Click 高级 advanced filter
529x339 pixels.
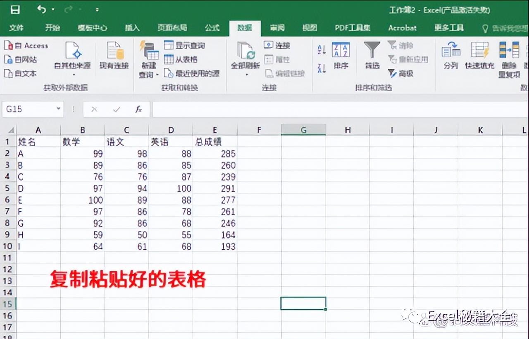point(401,73)
